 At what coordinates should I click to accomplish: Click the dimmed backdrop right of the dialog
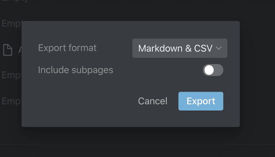click(x=257, y=73)
